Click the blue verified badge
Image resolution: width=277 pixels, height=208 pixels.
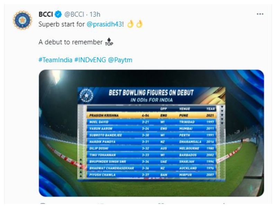click(x=58, y=14)
